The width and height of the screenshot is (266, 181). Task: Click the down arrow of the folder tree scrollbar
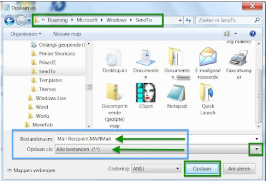tap(89, 127)
